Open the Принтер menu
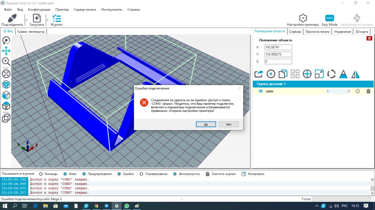This screenshot has width=375, height=210. [x=62, y=9]
